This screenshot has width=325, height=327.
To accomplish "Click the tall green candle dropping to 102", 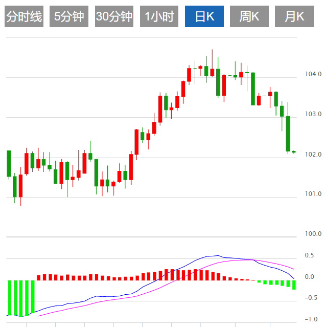I will (x=288, y=133).
